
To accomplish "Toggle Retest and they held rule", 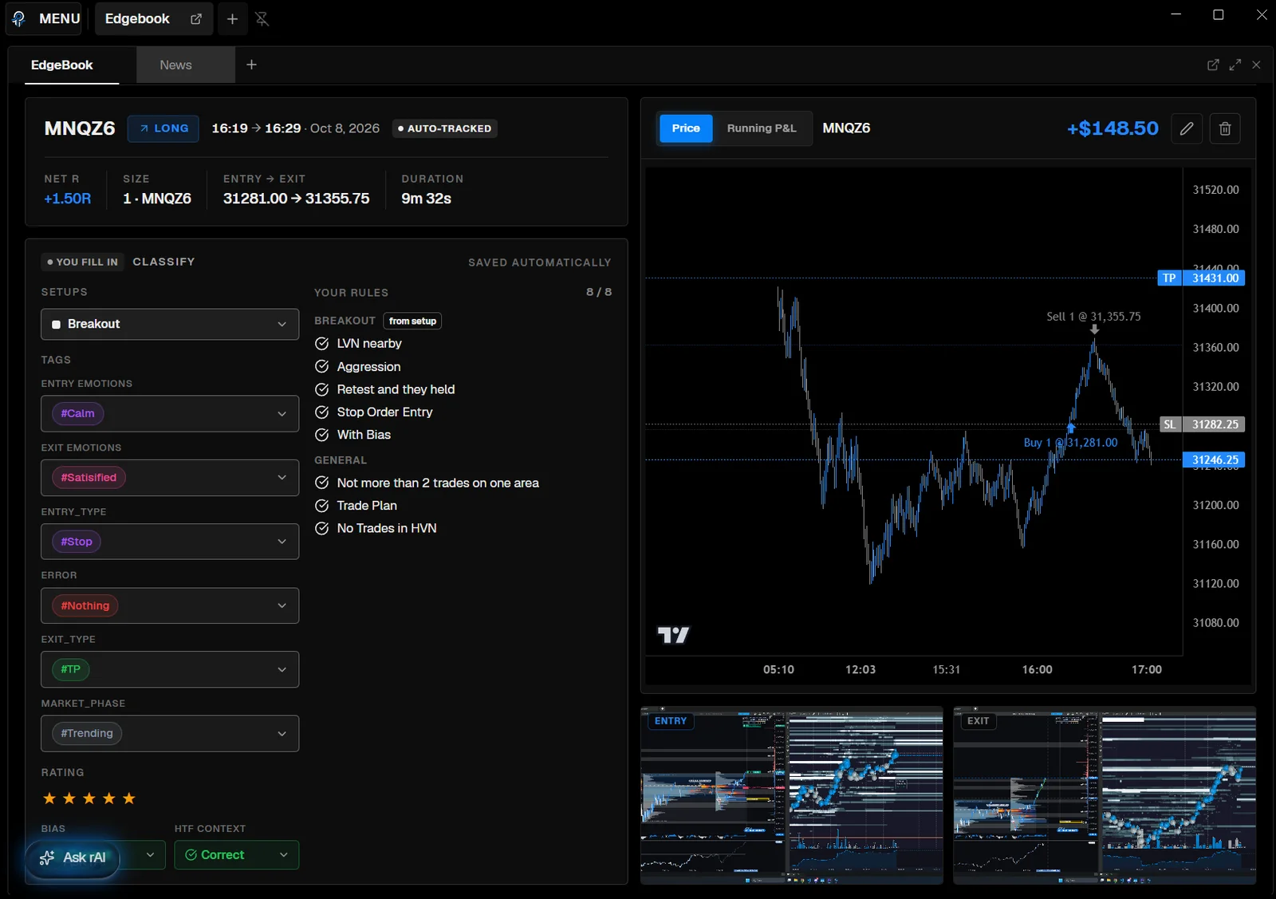I will [322, 389].
